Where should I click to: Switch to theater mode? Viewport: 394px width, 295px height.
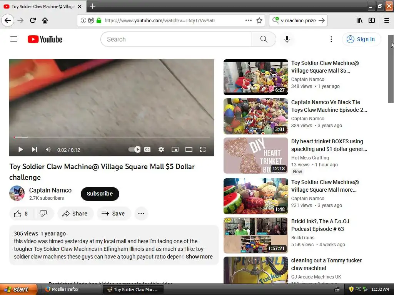[189, 149]
